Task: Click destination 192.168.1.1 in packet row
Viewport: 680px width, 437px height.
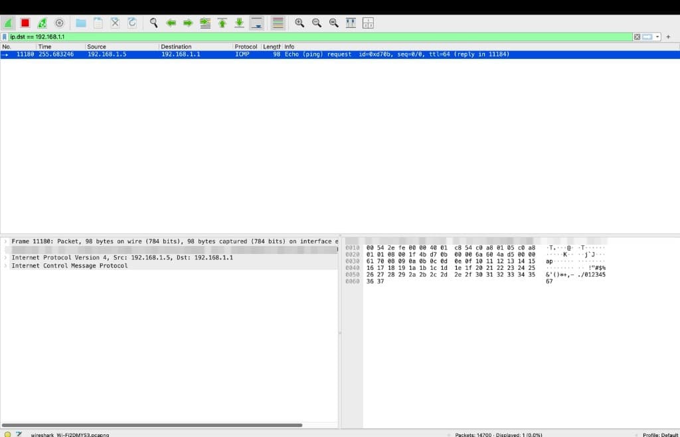Action: pos(181,54)
